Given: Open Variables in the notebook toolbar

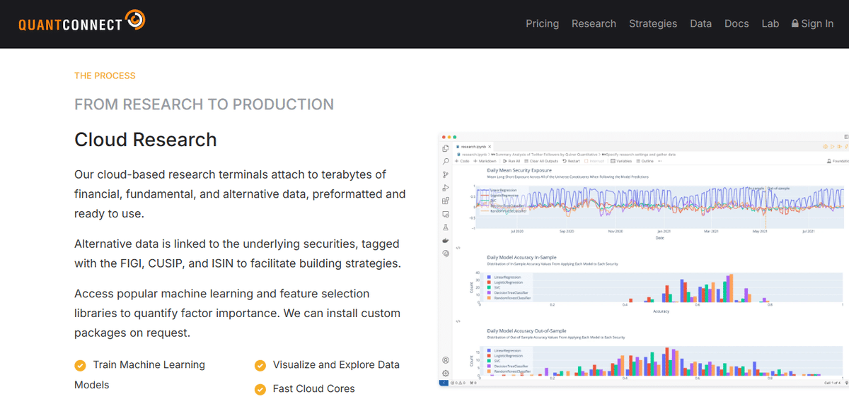Looking at the screenshot, I should 620,161.
